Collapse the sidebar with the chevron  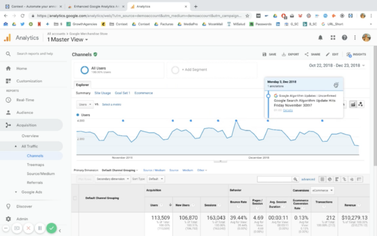pos(60,230)
